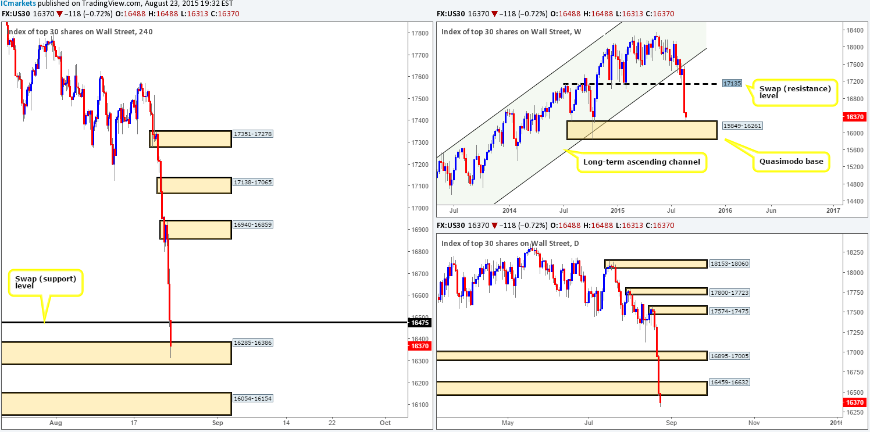Click the 15849-16261 Quasimodo zone rectangle

641,130
